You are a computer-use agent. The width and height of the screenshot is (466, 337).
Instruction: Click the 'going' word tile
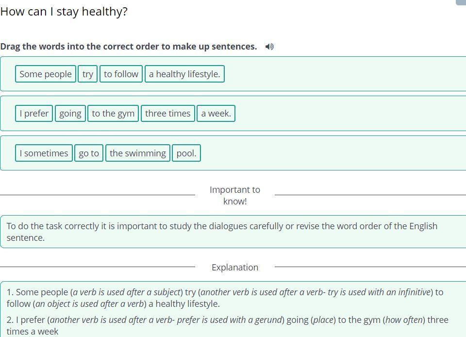70,114
